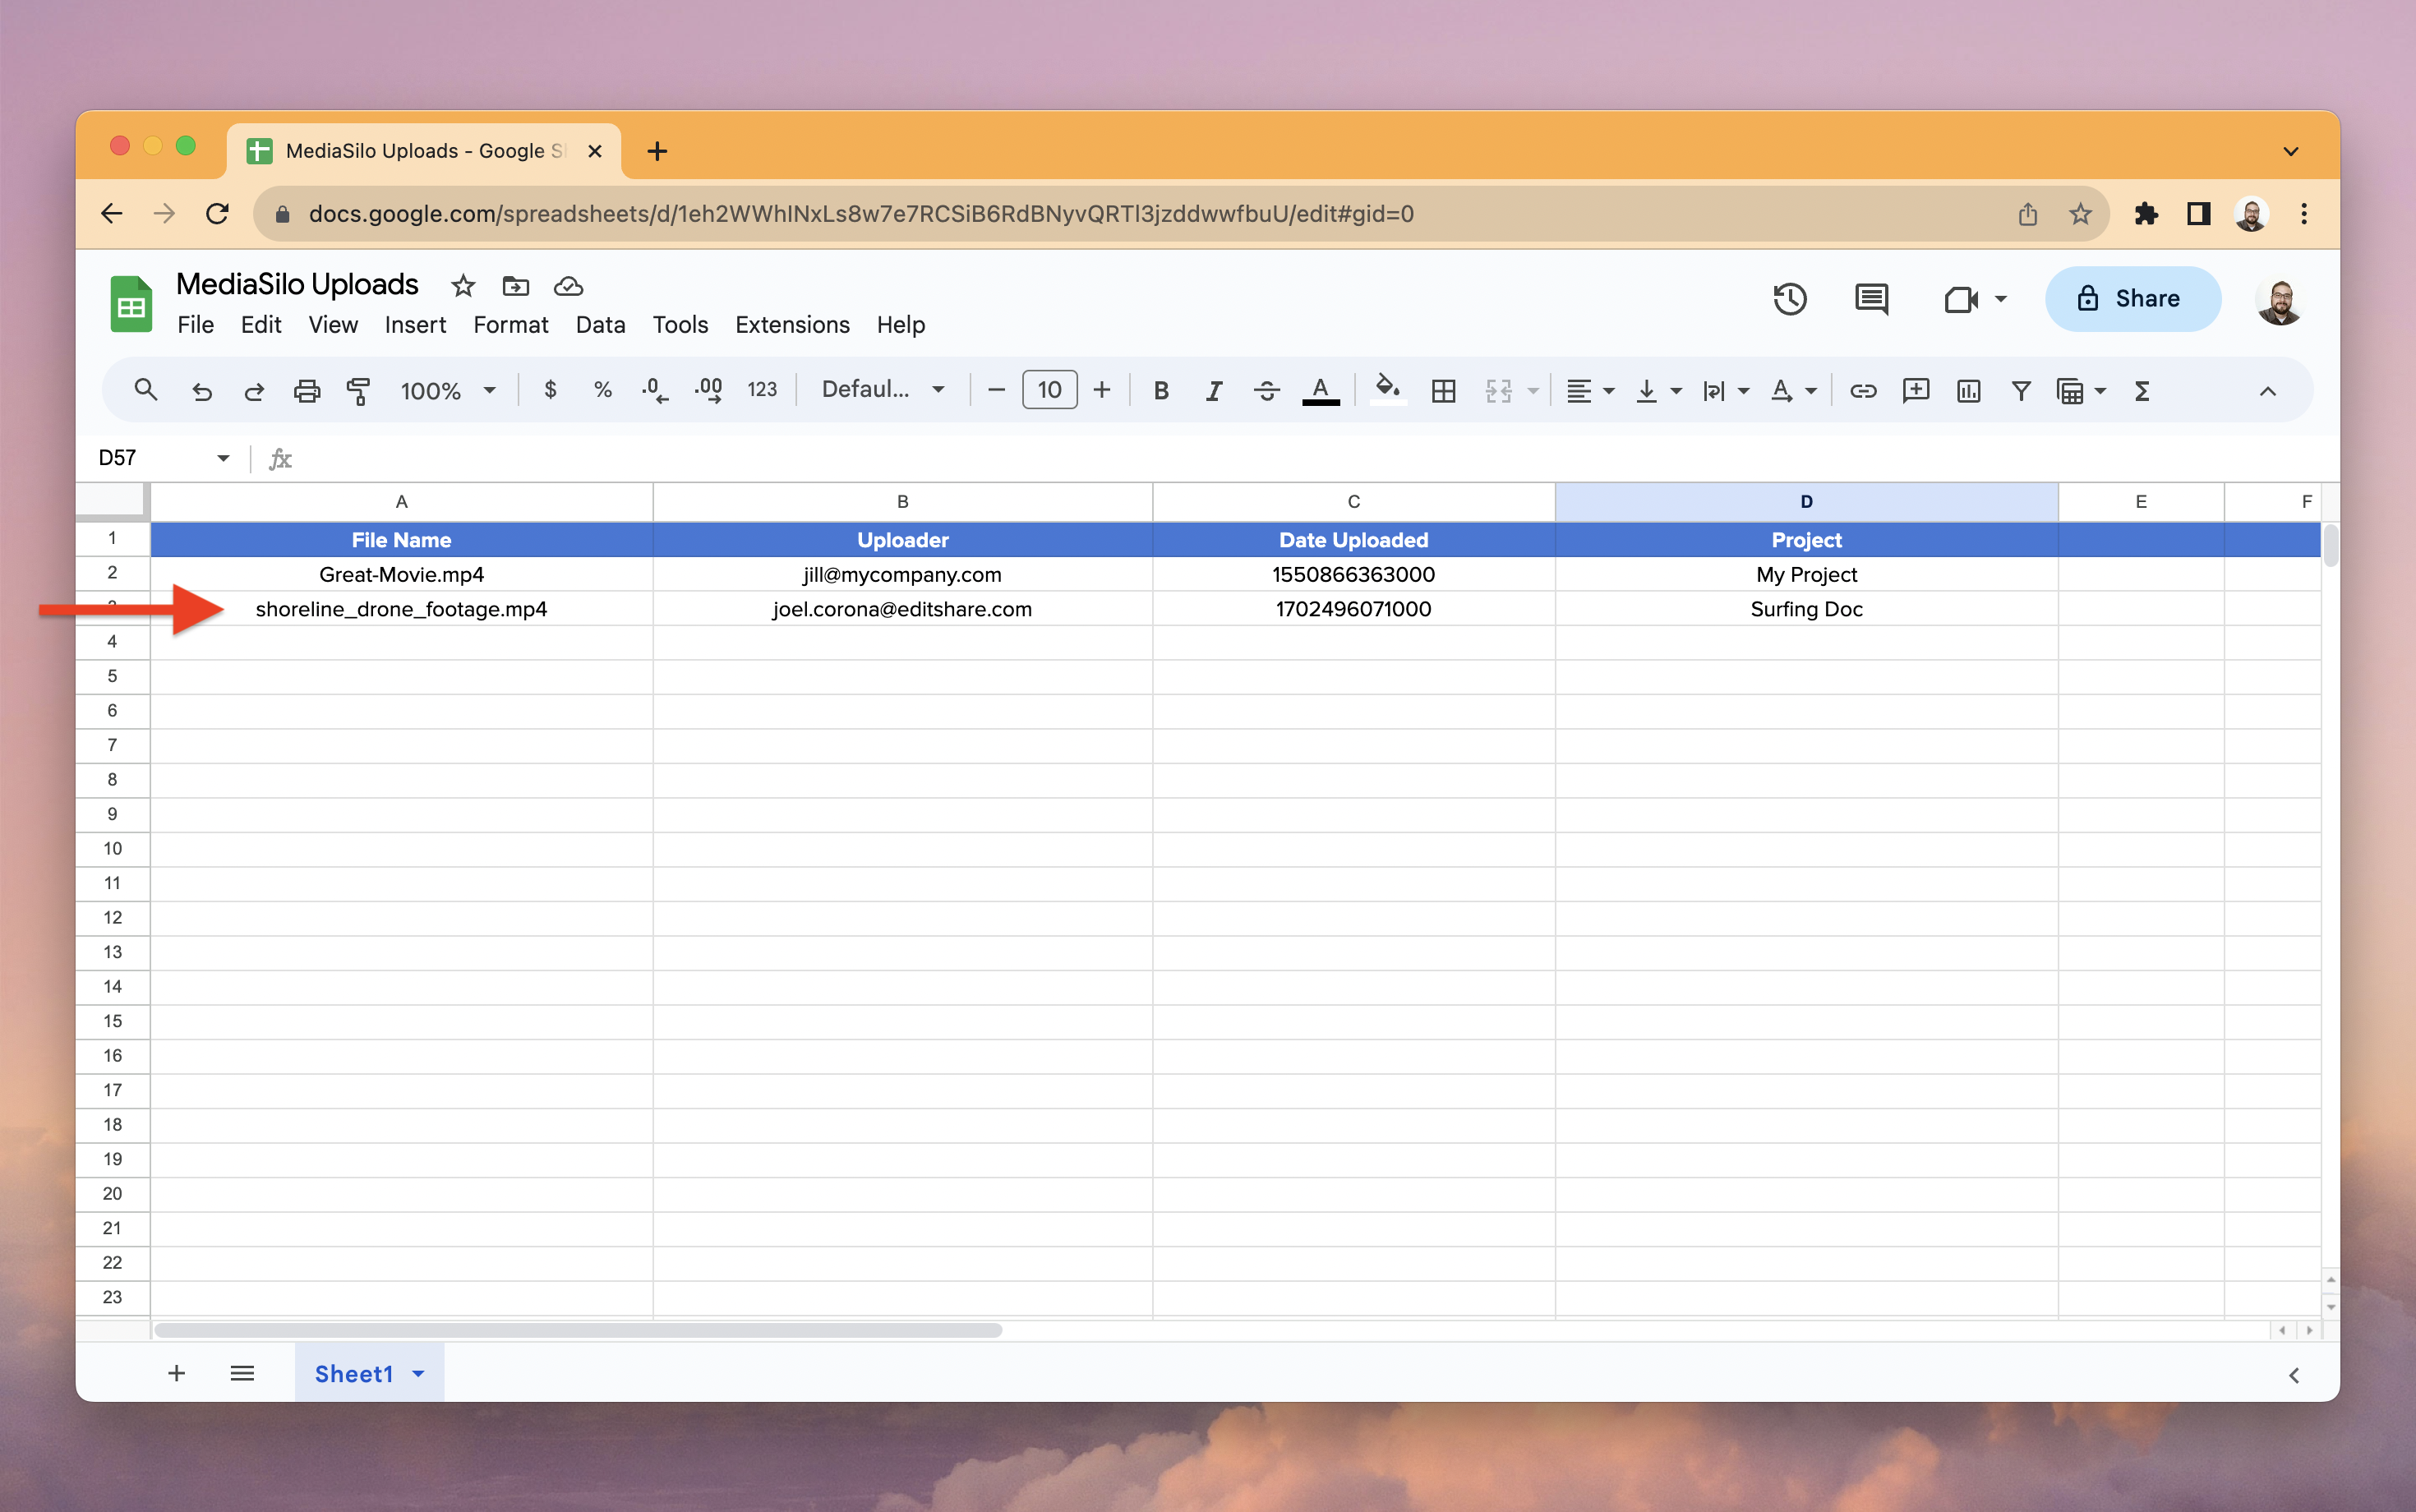The image size is (2416, 1512).
Task: Open the text color picker
Action: 1320,391
